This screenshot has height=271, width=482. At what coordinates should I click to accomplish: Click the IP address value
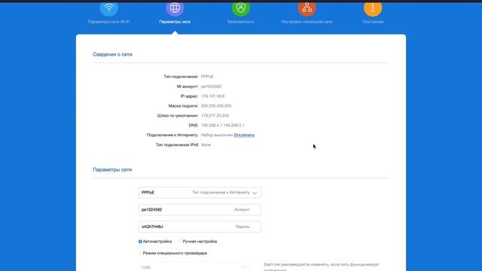click(212, 96)
